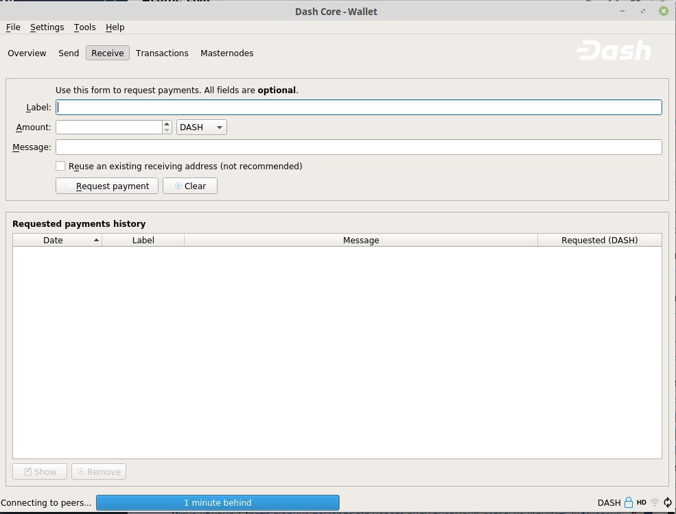The height and width of the screenshot is (514, 676).
Task: Decrease amount with the down spinner arrow
Action: 167,130
